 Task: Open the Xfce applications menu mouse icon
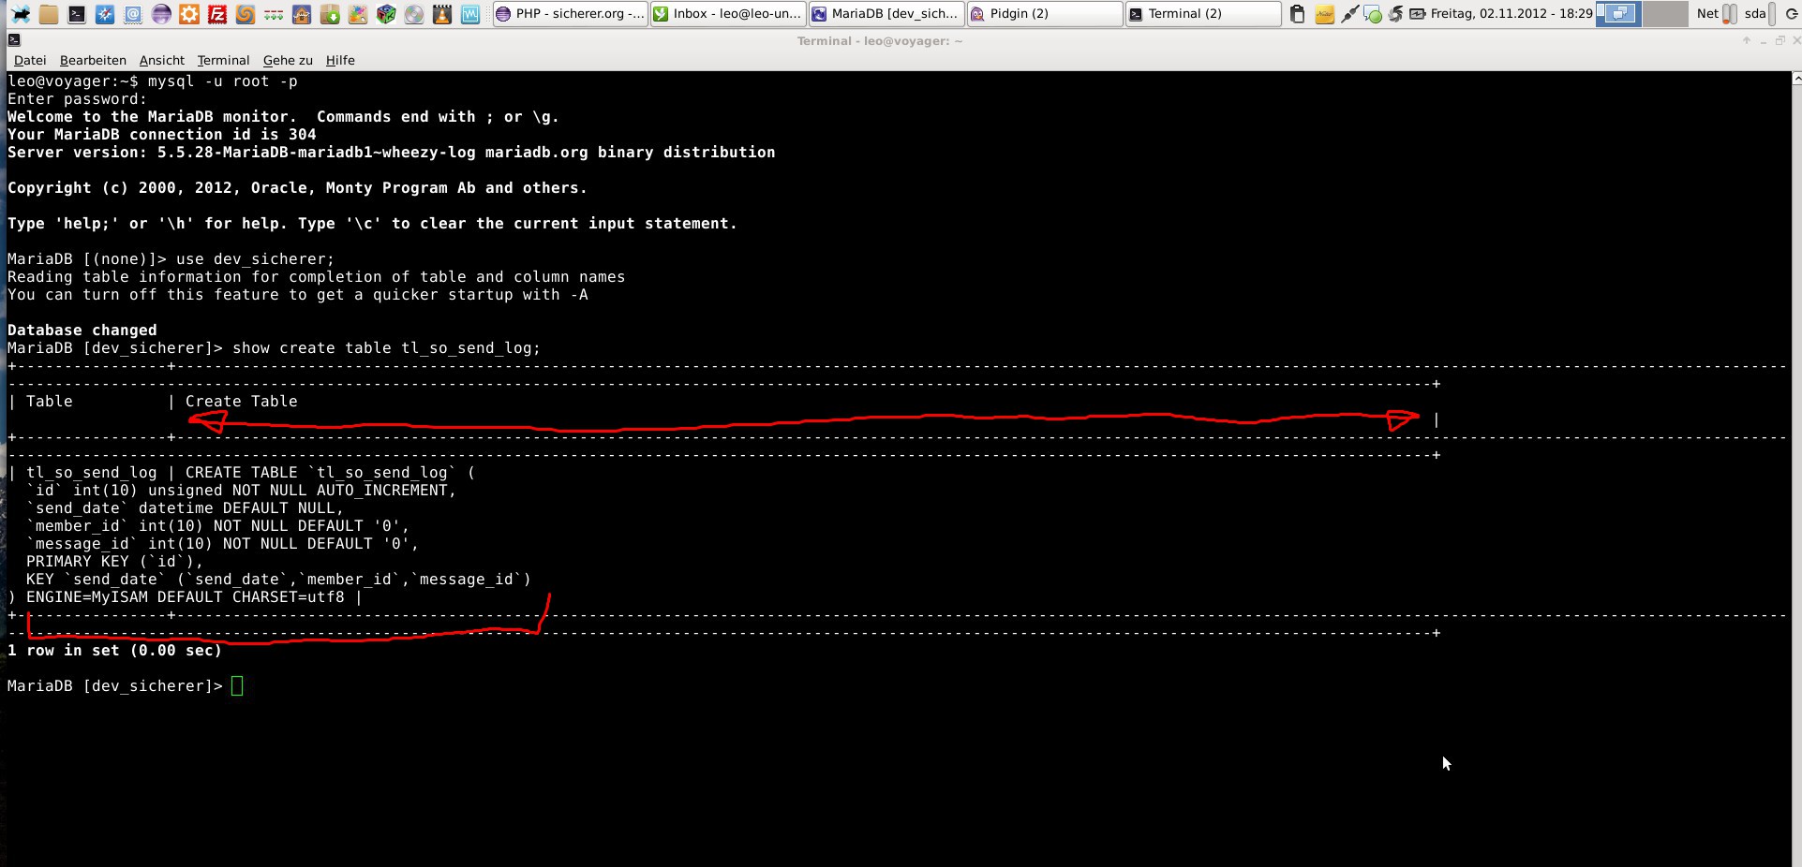pos(20,14)
